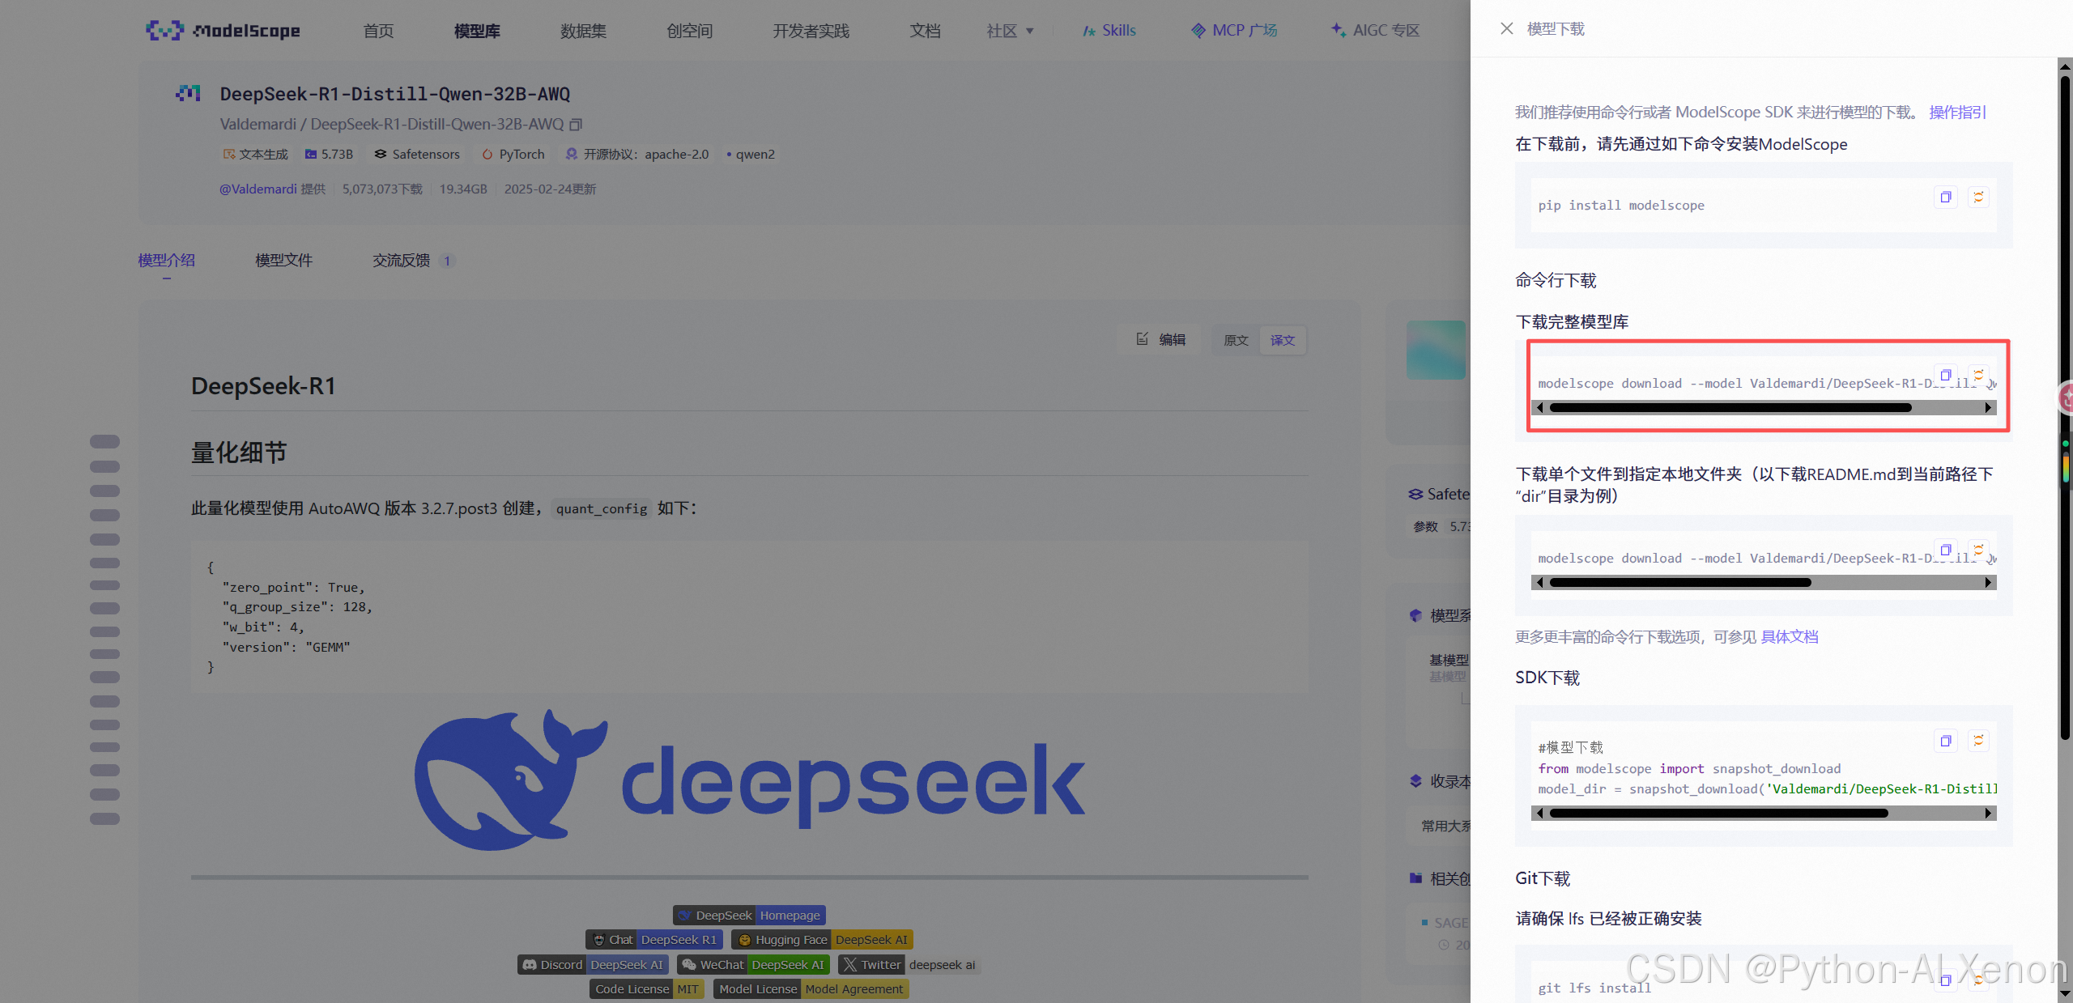The width and height of the screenshot is (2073, 1003).
Task: Click right scroll arrow under 下载完整模型库 command
Action: tap(1988, 408)
